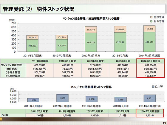Click the 639,054戸 cell in the table
167x125 pixels.
[x=151, y=65]
